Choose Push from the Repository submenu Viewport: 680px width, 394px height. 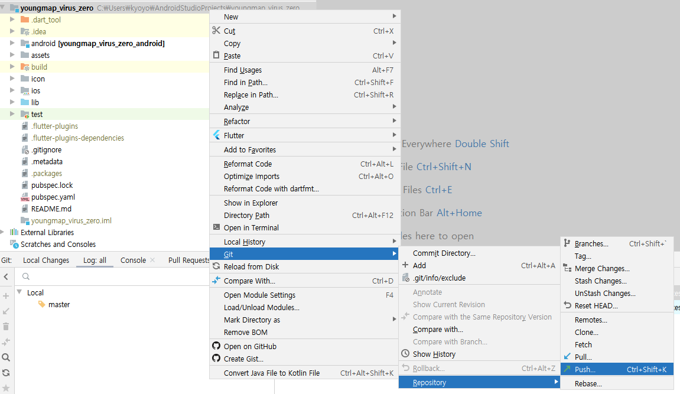tap(617, 369)
